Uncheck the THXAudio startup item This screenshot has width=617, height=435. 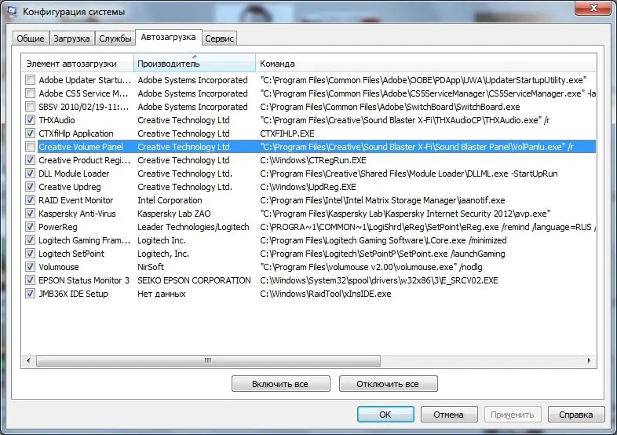31,120
